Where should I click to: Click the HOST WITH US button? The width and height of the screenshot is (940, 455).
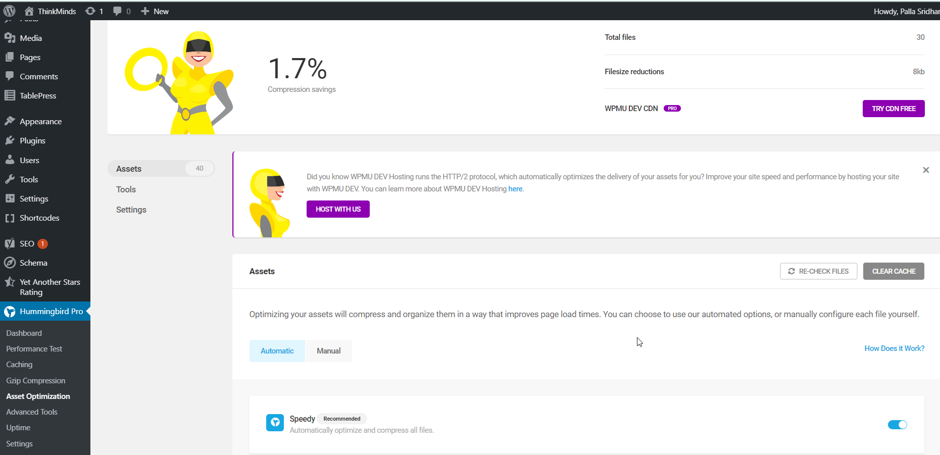[x=338, y=209]
